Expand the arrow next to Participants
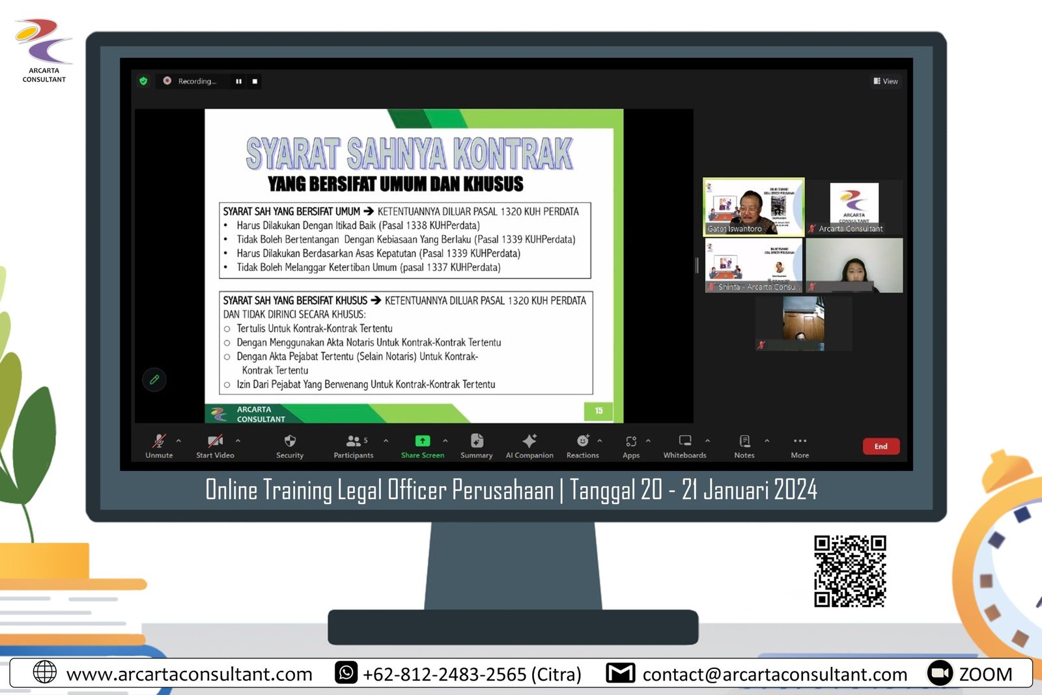The width and height of the screenshot is (1042, 695). point(386,441)
